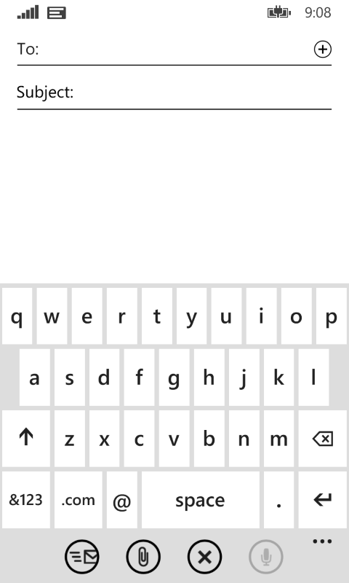
Task: Focus the To: recipient field
Action: [x=174, y=50]
